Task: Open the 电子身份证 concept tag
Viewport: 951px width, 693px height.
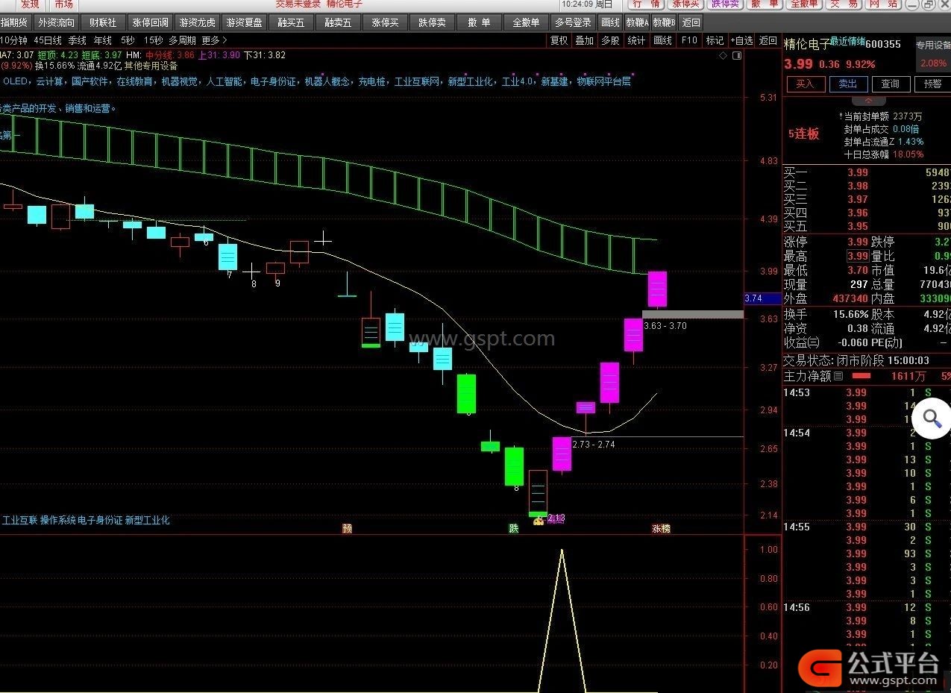Action: click(274, 81)
